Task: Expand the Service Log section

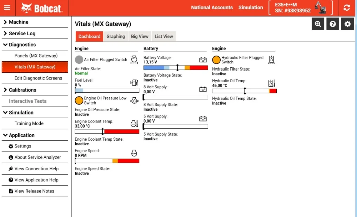Action: [x=35, y=33]
